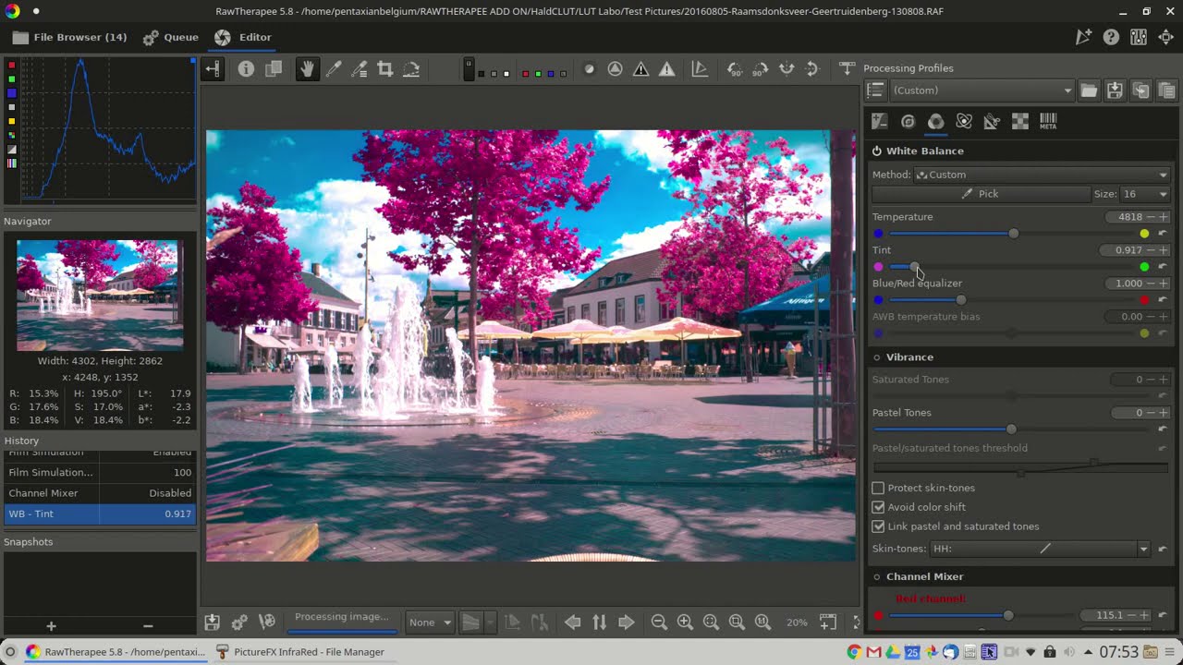
Task: Send image to processing queue gears
Action: coord(239,623)
